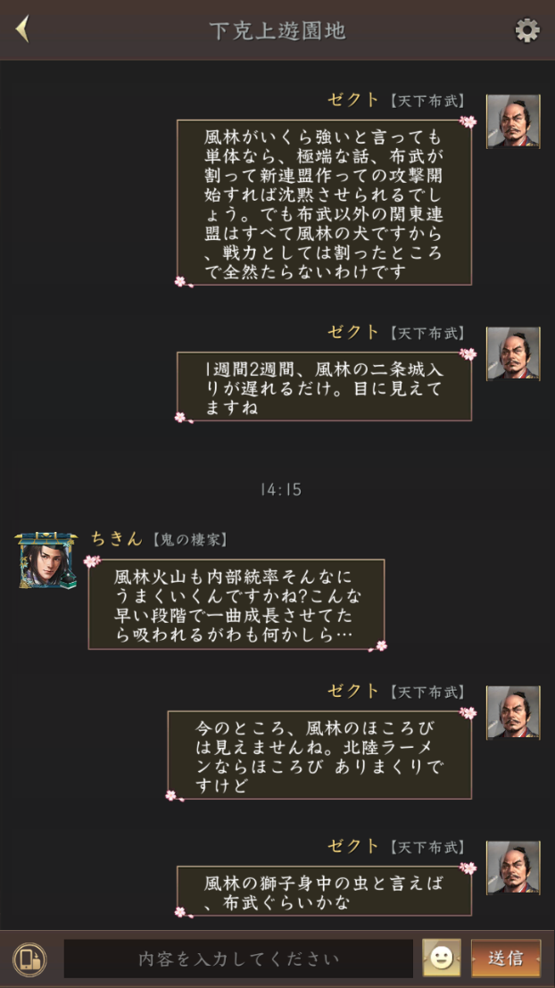Go back using the top-left arrow
Viewport: 555px width, 988px height.
click(22, 29)
